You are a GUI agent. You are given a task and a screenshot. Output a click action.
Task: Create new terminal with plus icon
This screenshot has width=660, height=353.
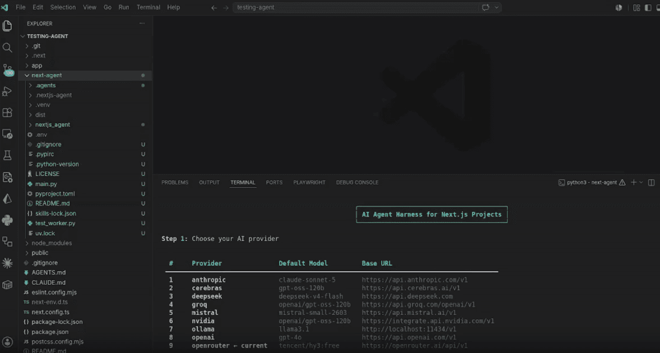(634, 182)
